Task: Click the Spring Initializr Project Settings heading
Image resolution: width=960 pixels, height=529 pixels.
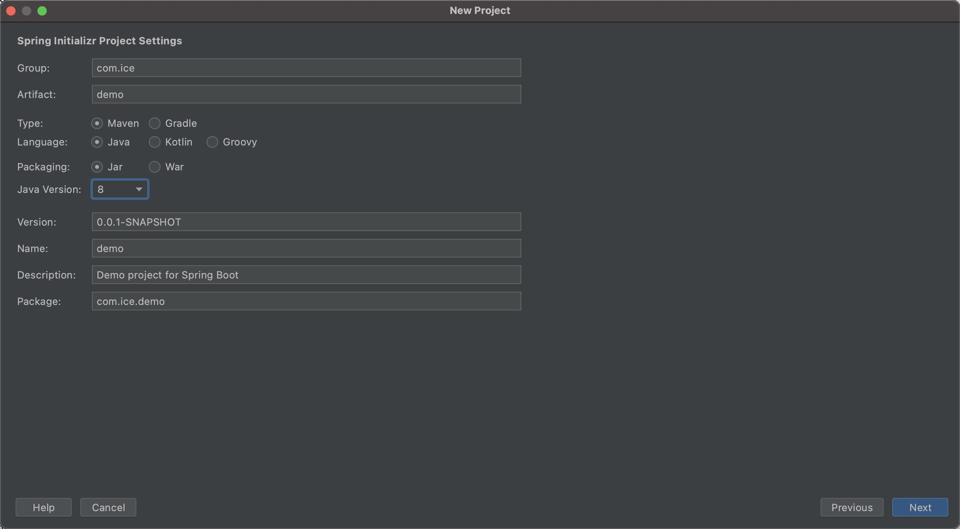Action: coord(99,41)
